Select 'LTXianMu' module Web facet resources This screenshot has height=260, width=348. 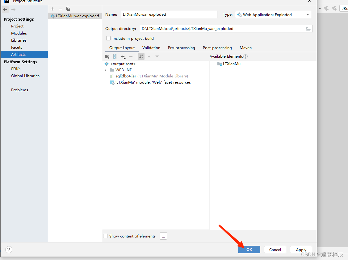pos(150,82)
